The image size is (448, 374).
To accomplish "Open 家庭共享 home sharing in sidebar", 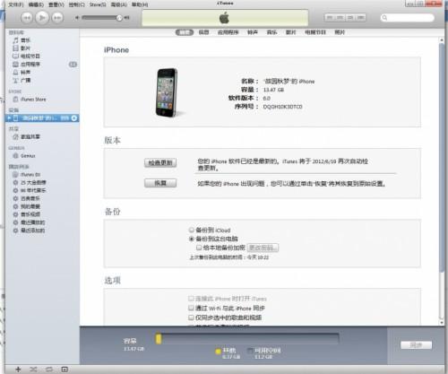I will point(27,136).
